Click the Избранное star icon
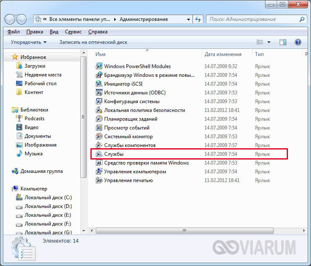 pos(15,57)
